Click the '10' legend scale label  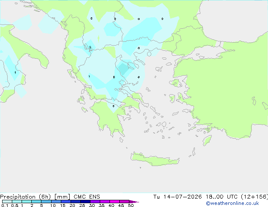53,205
